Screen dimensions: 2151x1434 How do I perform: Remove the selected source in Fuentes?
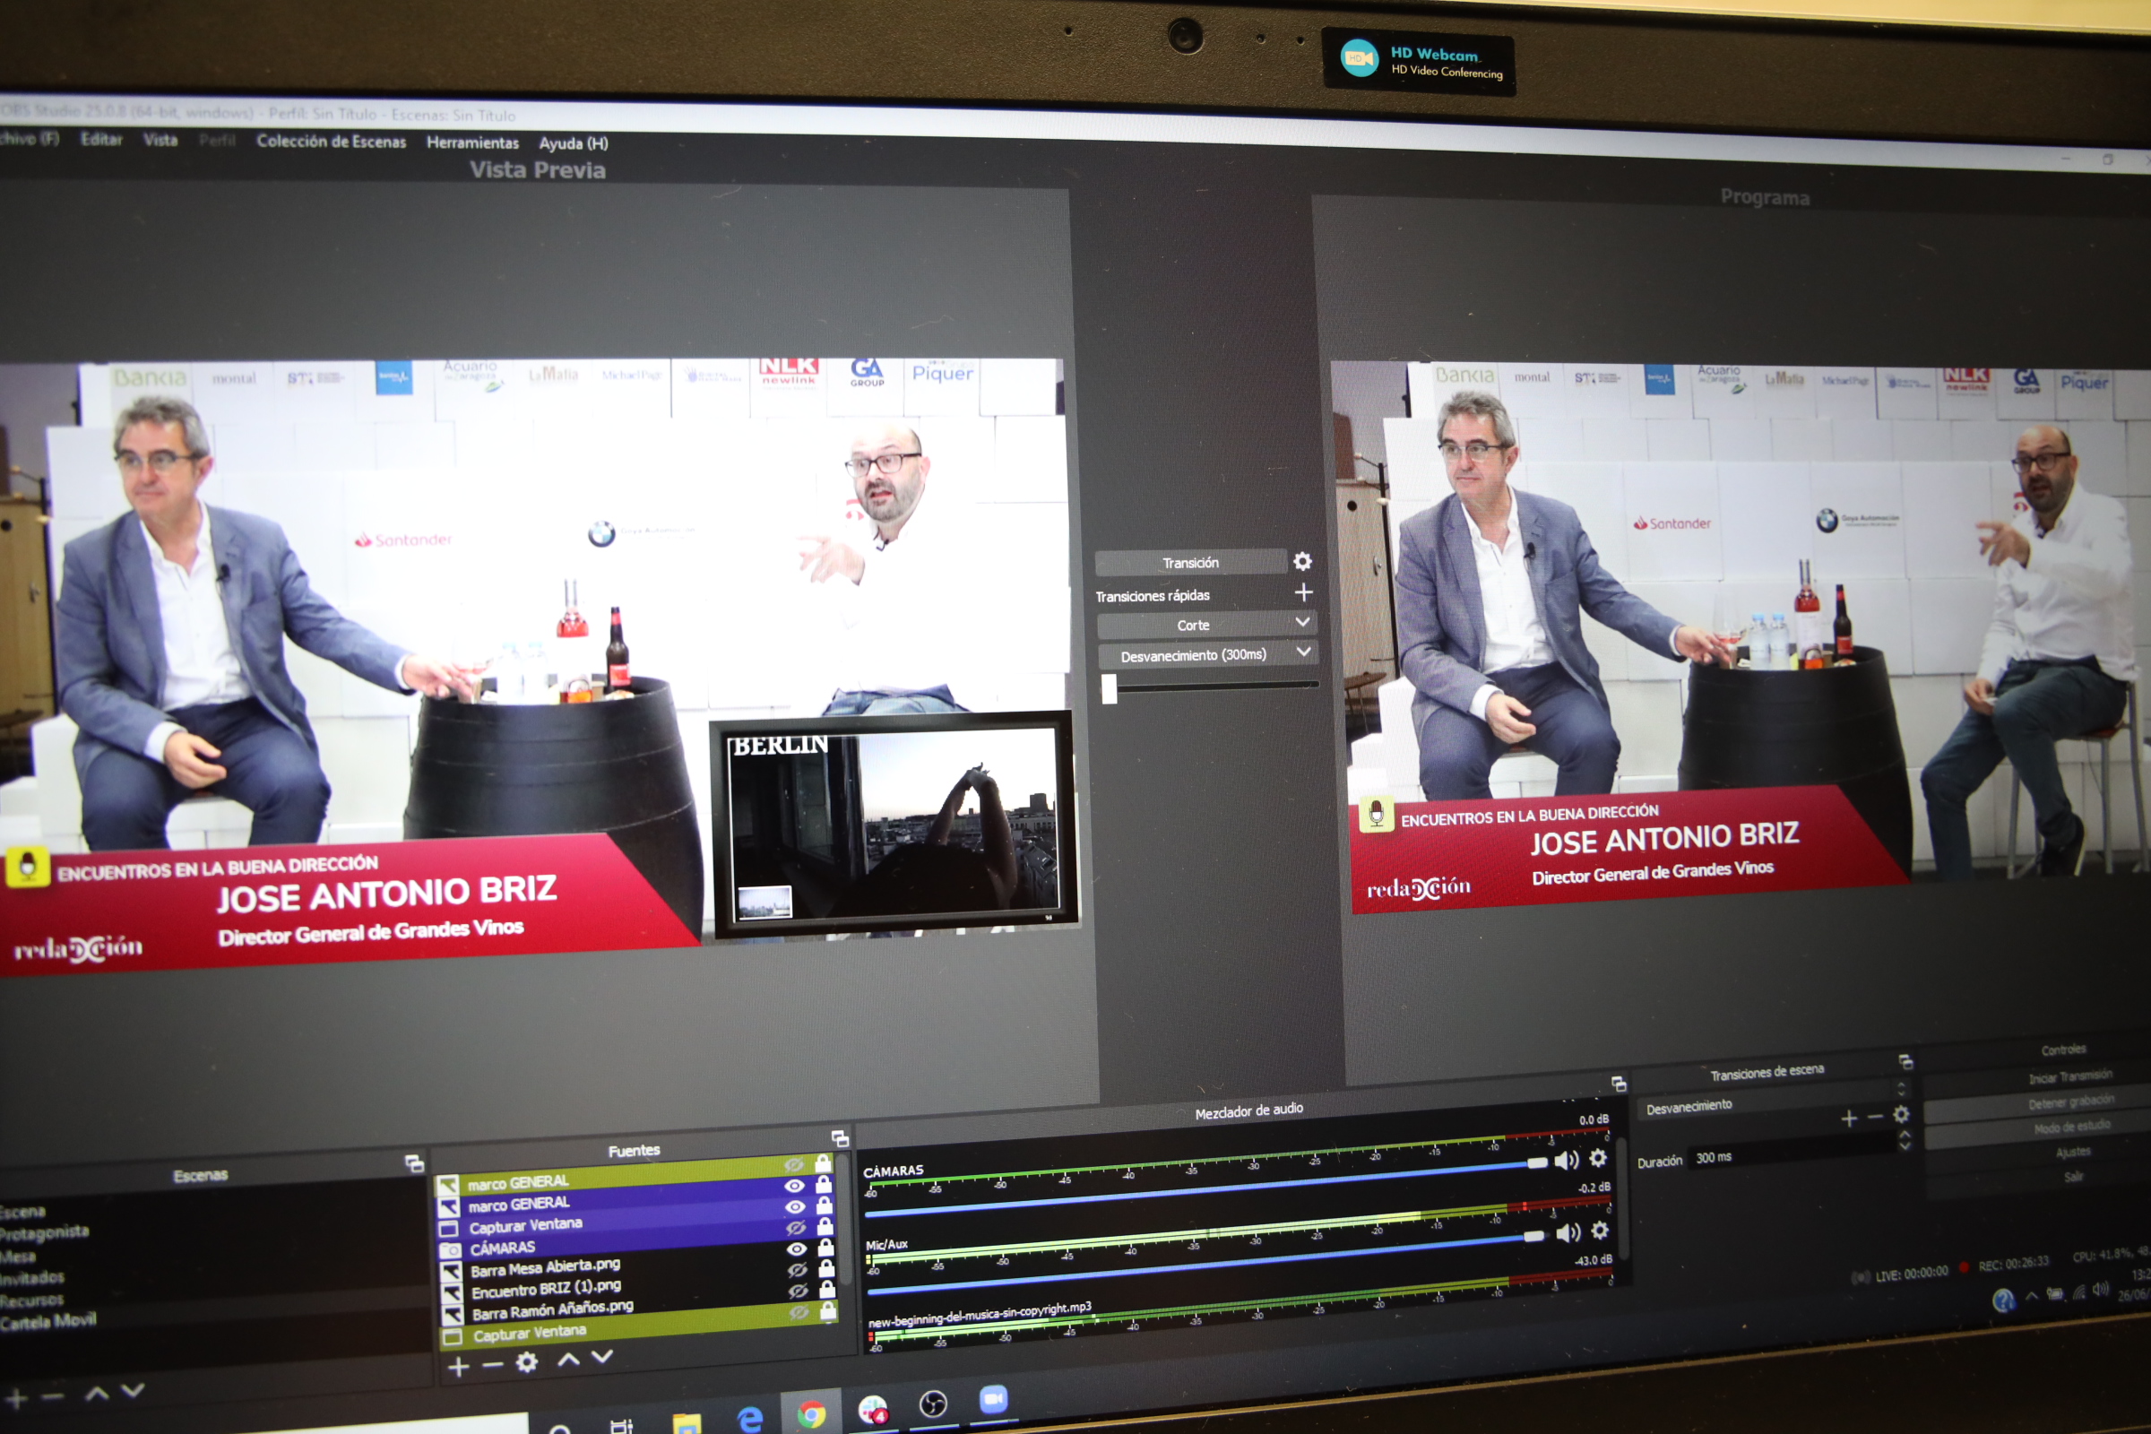492,1365
